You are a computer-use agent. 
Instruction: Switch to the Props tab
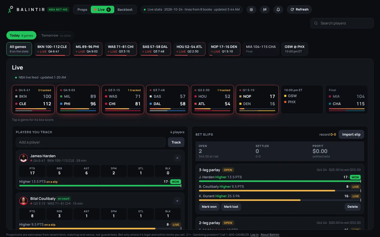point(82,9)
